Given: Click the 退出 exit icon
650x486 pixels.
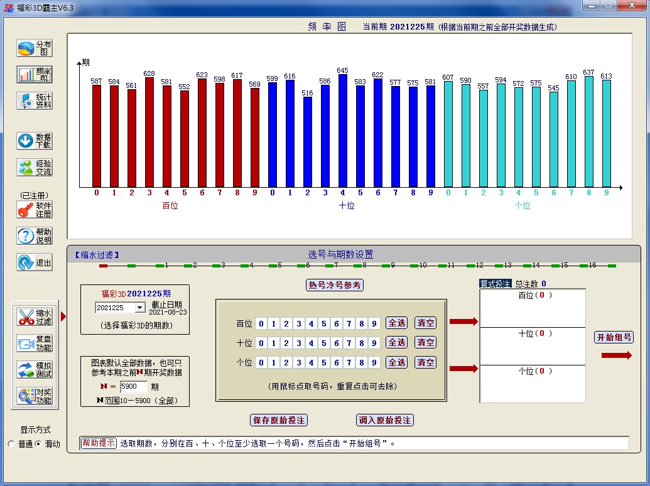Looking at the screenshot, I should coord(35,262).
